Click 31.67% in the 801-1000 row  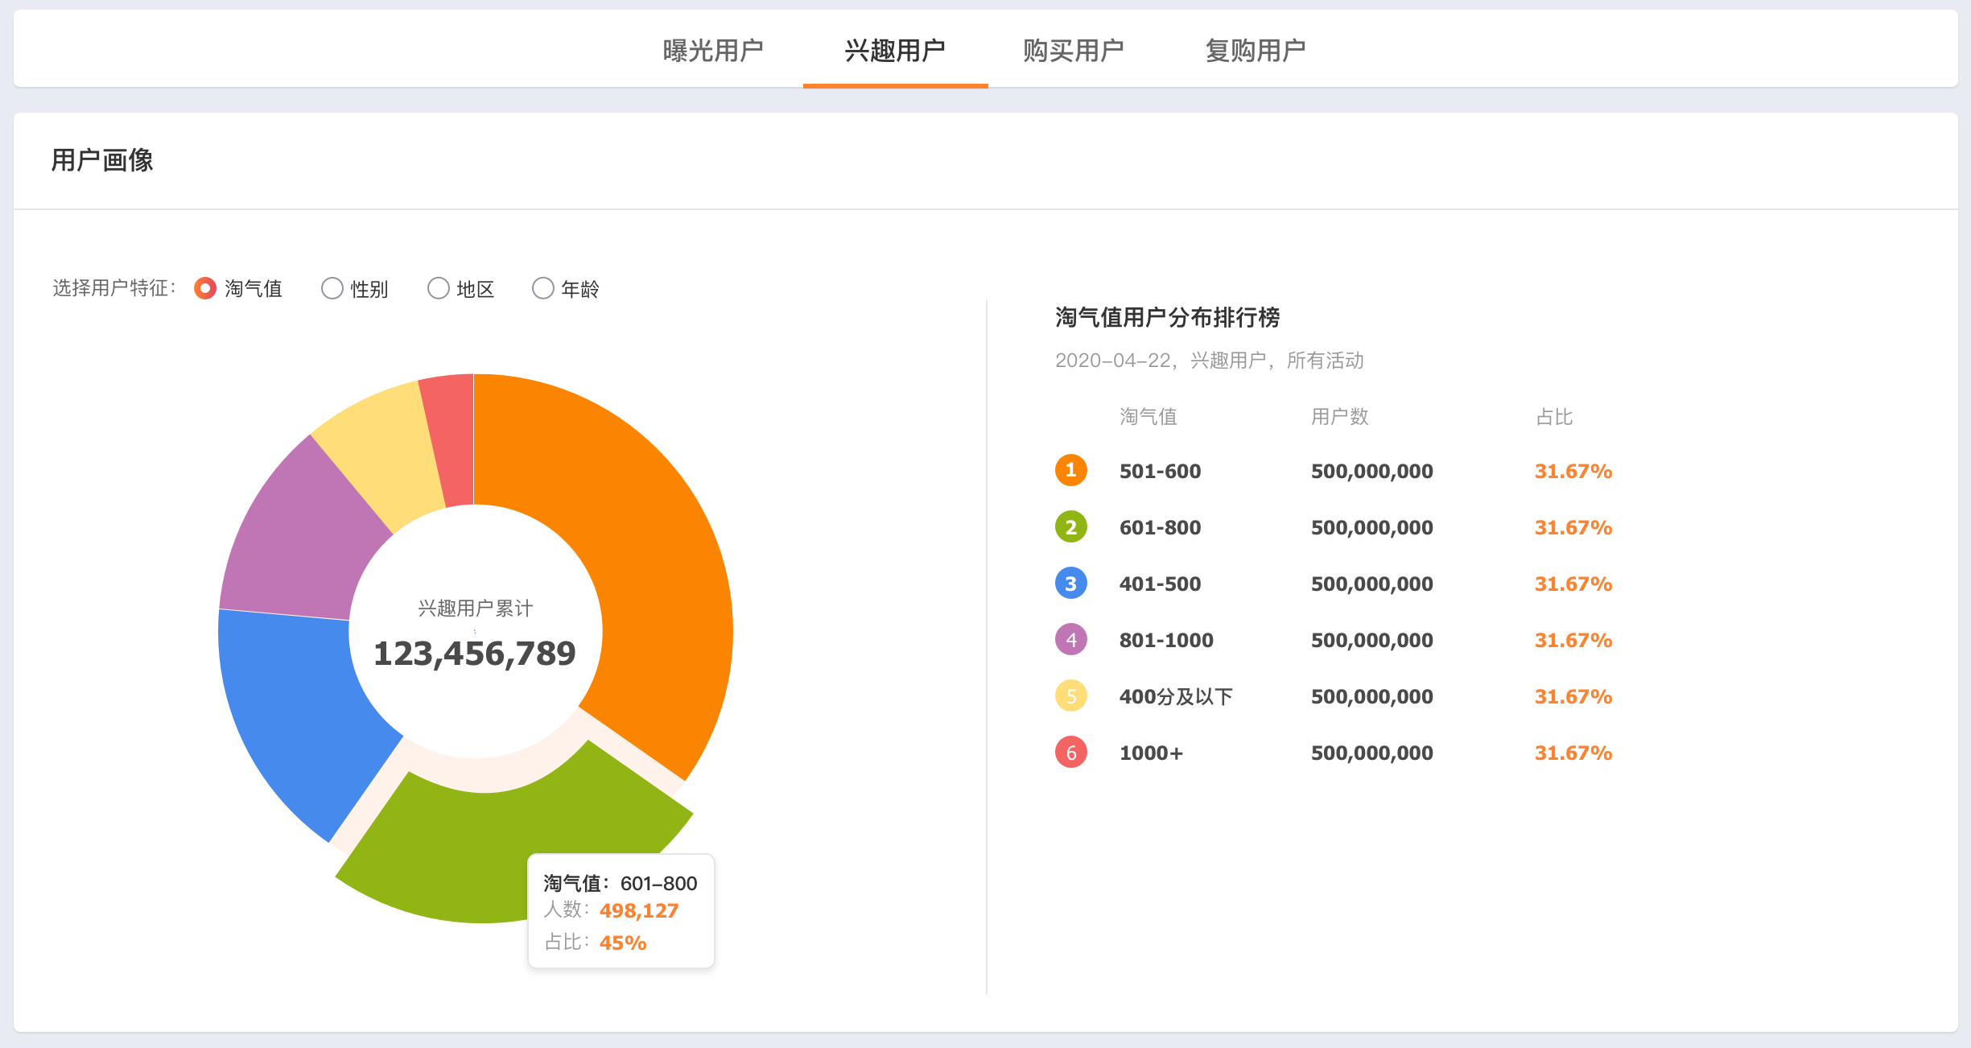1573,640
